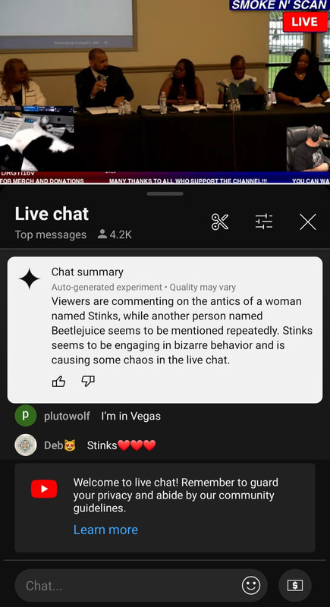Close the Live chat panel
Image resolution: width=330 pixels, height=607 pixels.
308,222
